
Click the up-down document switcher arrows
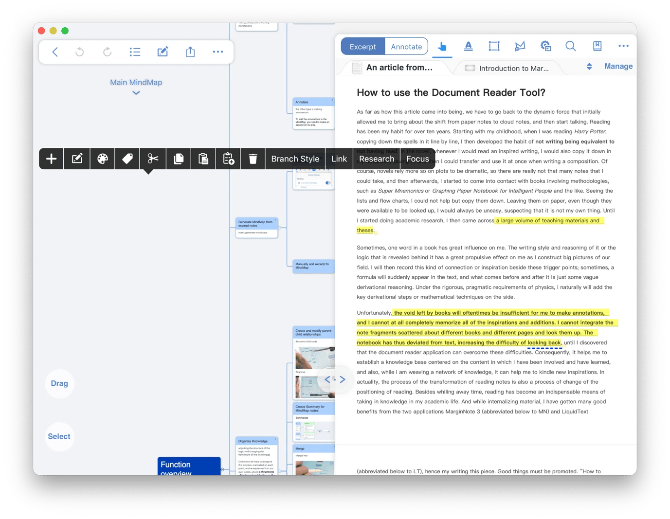point(589,67)
